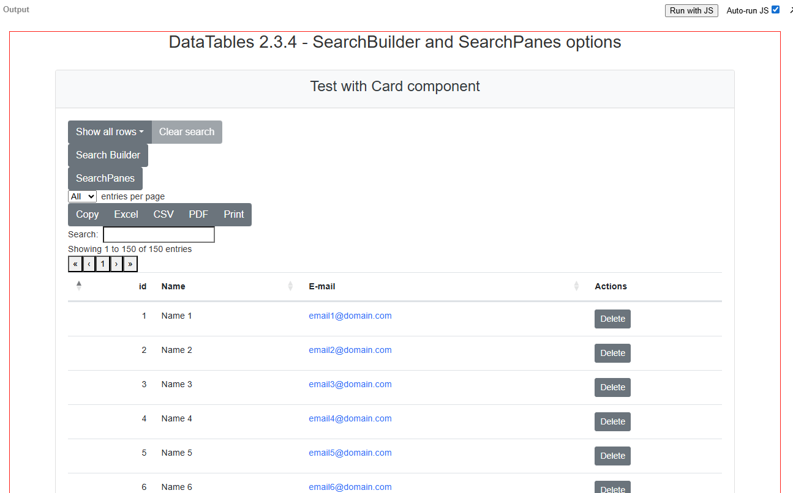Delete the Name 5 row
Image resolution: width=793 pixels, height=493 pixels.
[x=612, y=456]
